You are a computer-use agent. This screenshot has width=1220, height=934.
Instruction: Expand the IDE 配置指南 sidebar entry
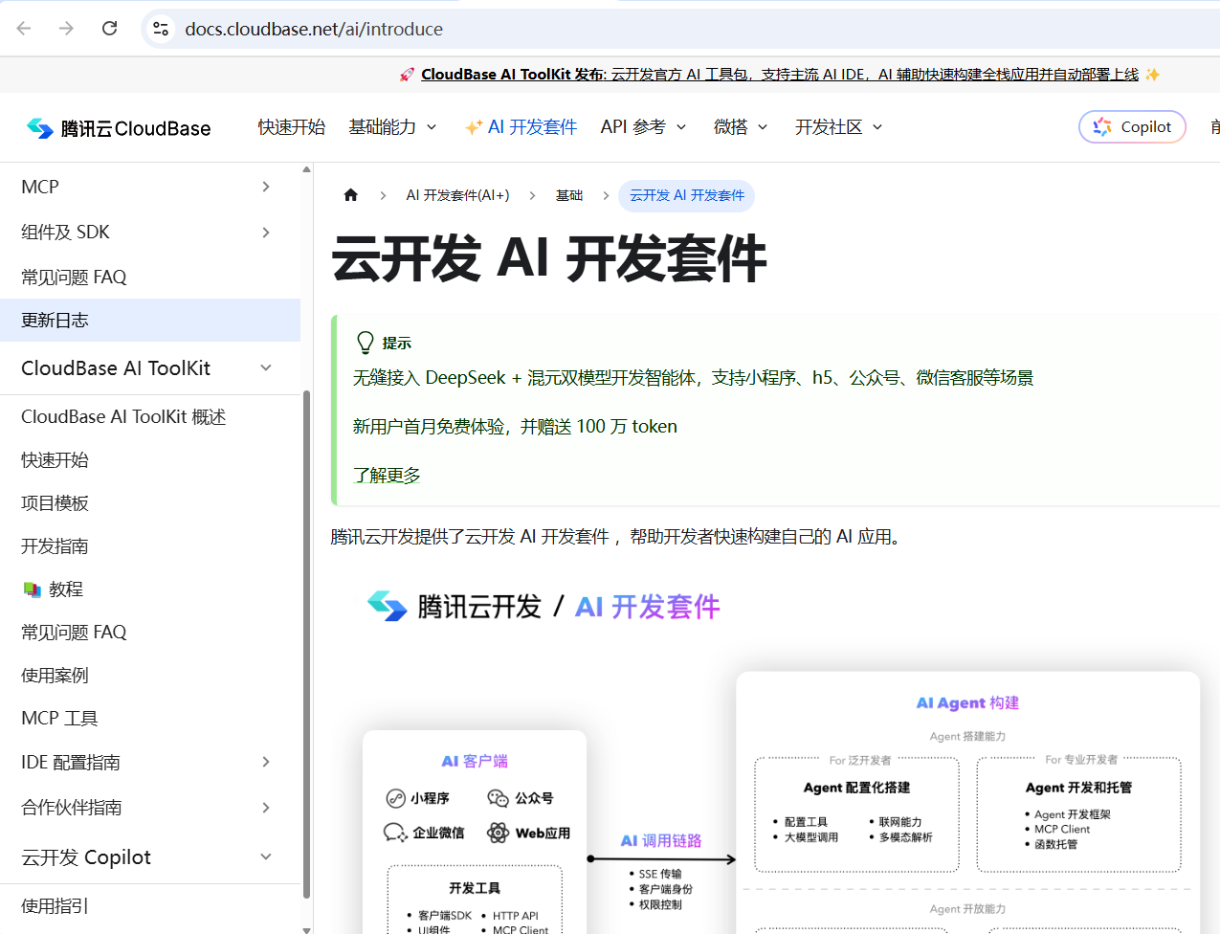265,762
